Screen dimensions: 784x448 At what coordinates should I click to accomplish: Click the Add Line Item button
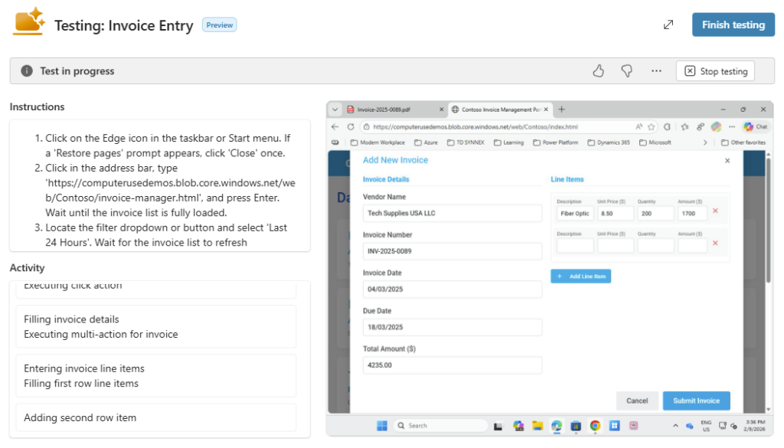[580, 276]
